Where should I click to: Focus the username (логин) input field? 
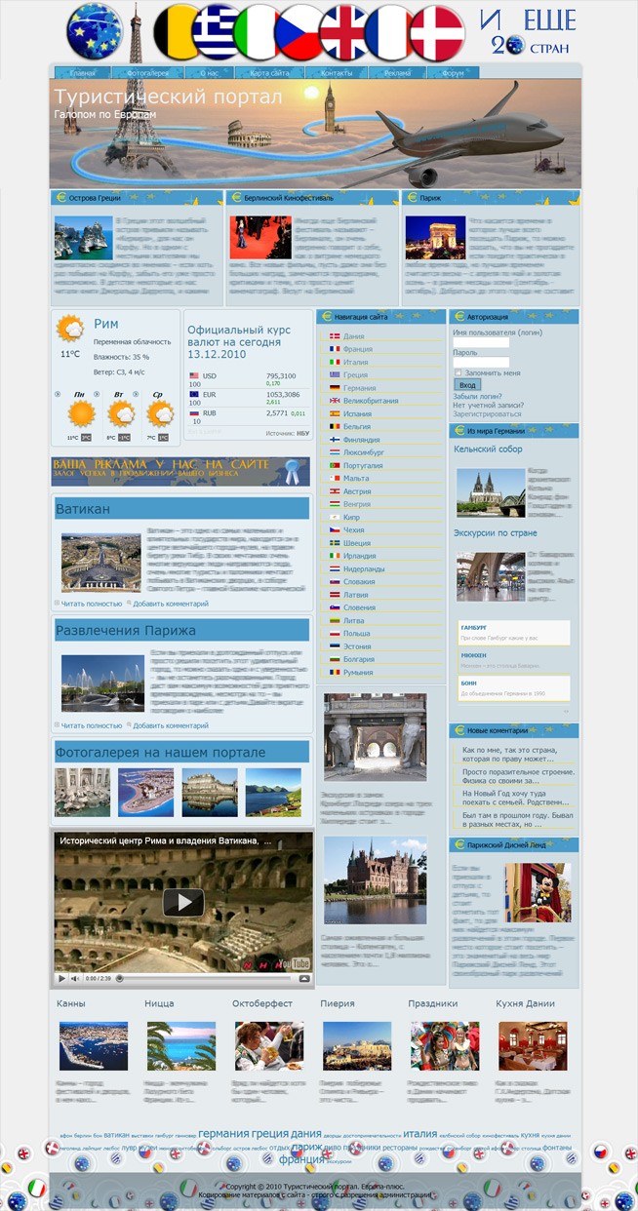click(x=481, y=343)
